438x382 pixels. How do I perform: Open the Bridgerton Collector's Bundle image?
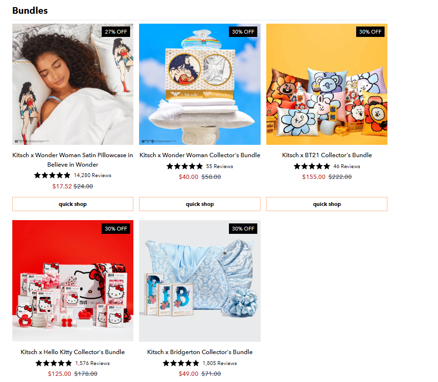(x=200, y=281)
